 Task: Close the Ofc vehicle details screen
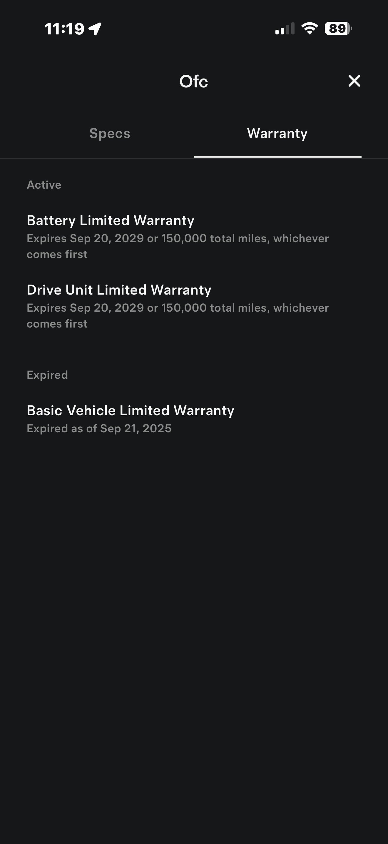(x=354, y=81)
